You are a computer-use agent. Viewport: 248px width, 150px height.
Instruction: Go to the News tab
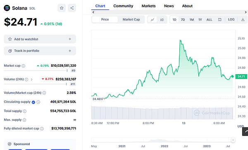point(169,6)
